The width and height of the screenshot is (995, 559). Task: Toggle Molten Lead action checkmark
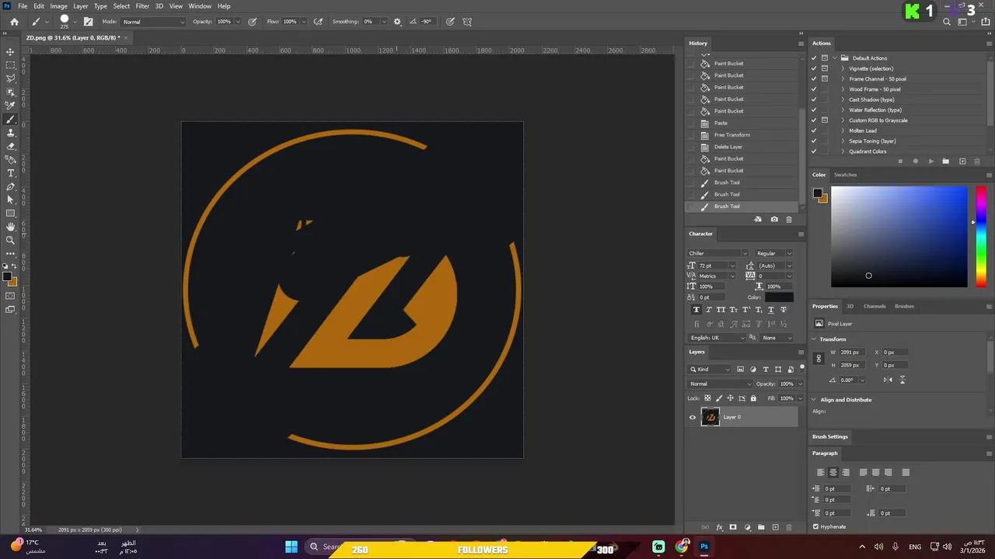tap(814, 130)
